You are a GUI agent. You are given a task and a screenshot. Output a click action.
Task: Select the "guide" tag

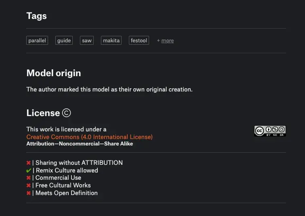point(64,40)
